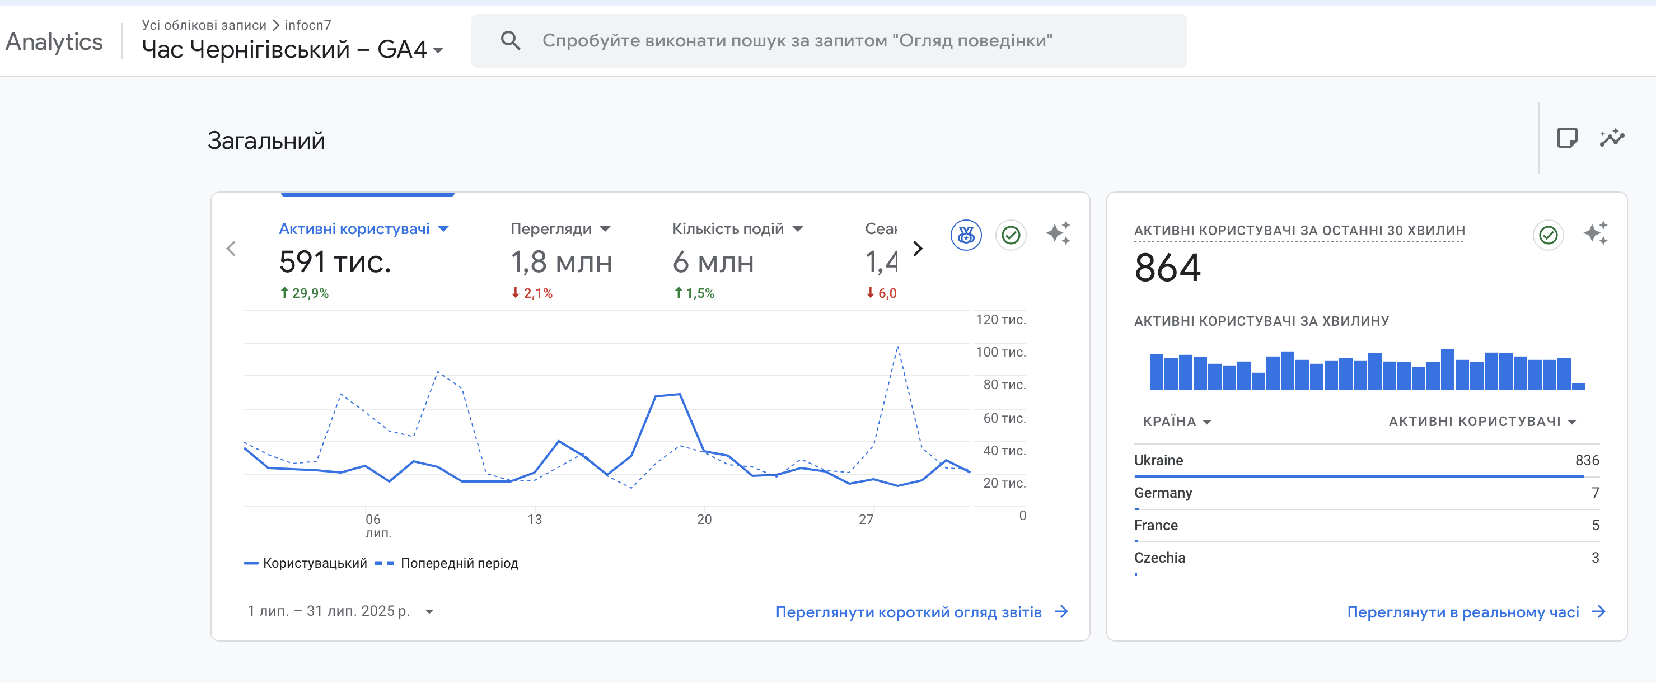Show more metrics with the right chevron

pos(918,248)
